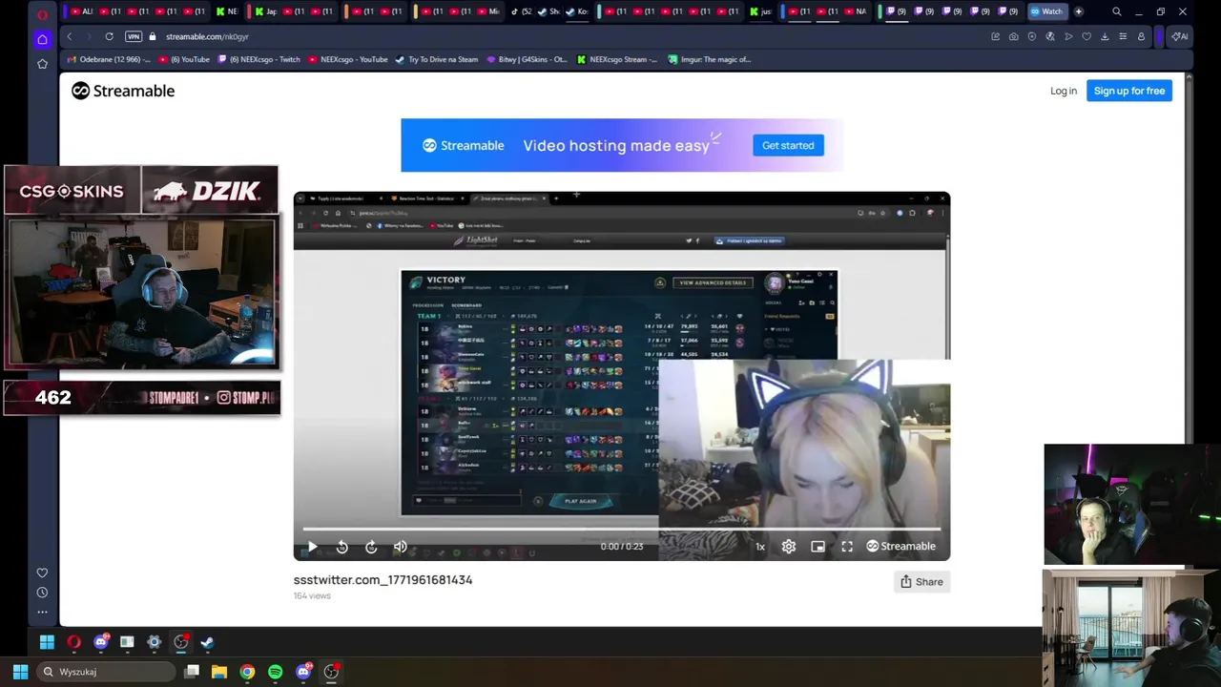Add page to bookmarks heart icon

point(1086,36)
